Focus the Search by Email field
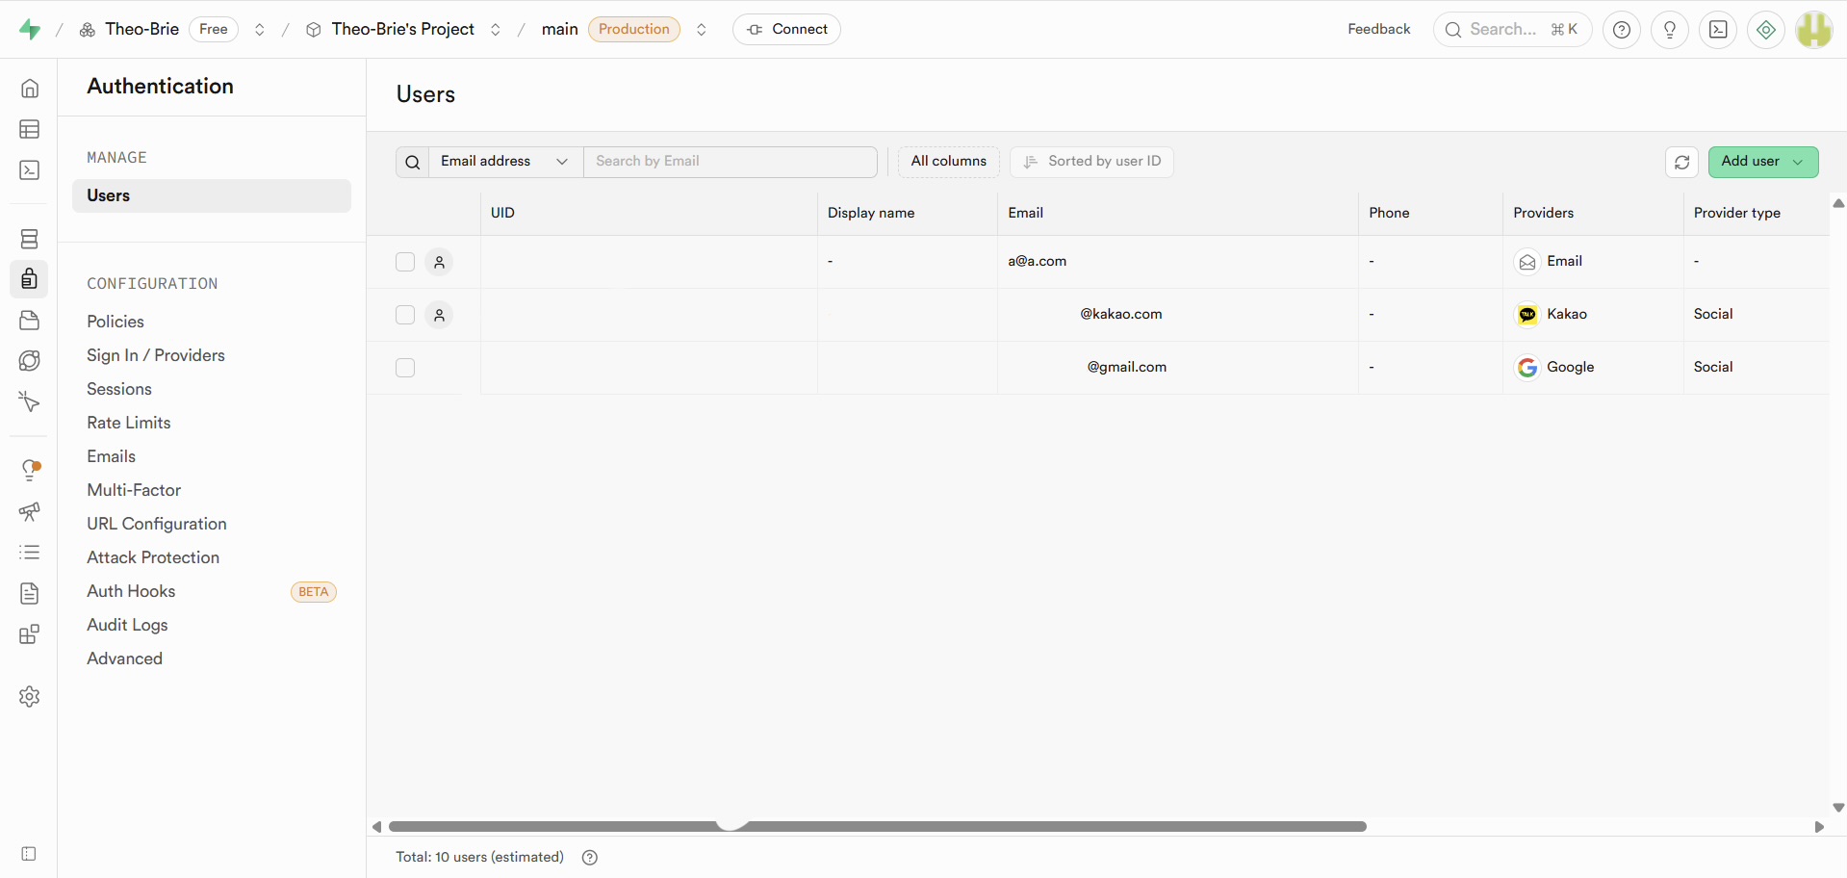The width and height of the screenshot is (1847, 878). pyautogui.click(x=730, y=162)
